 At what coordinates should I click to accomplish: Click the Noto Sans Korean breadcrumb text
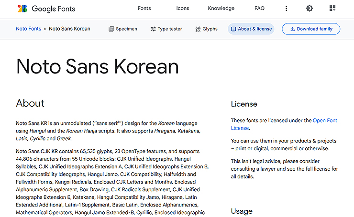(69, 29)
